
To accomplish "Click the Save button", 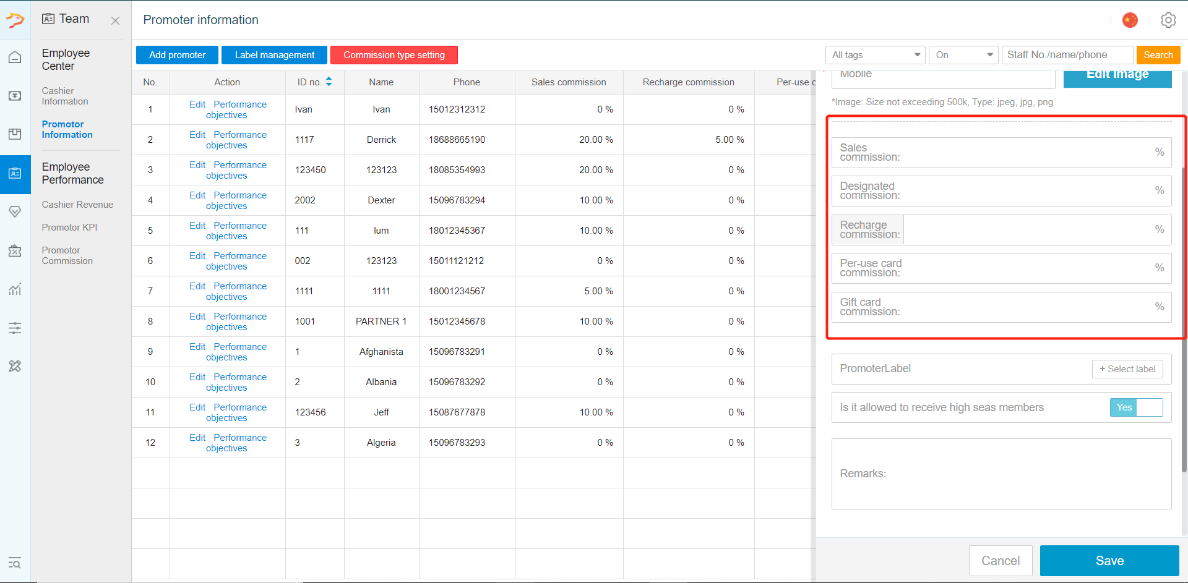I will pos(1109,561).
